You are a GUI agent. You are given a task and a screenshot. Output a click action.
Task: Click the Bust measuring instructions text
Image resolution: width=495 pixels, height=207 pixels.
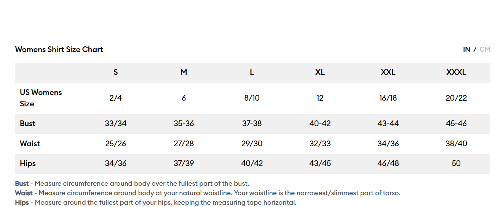coord(132,184)
